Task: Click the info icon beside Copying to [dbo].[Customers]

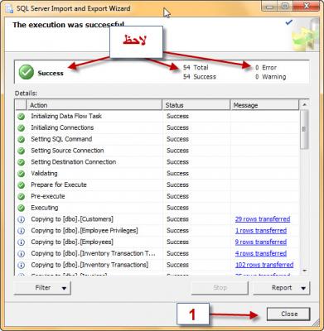Action: pos(22,219)
